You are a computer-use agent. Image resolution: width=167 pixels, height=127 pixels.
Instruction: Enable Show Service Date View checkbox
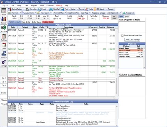(x=122, y=36)
